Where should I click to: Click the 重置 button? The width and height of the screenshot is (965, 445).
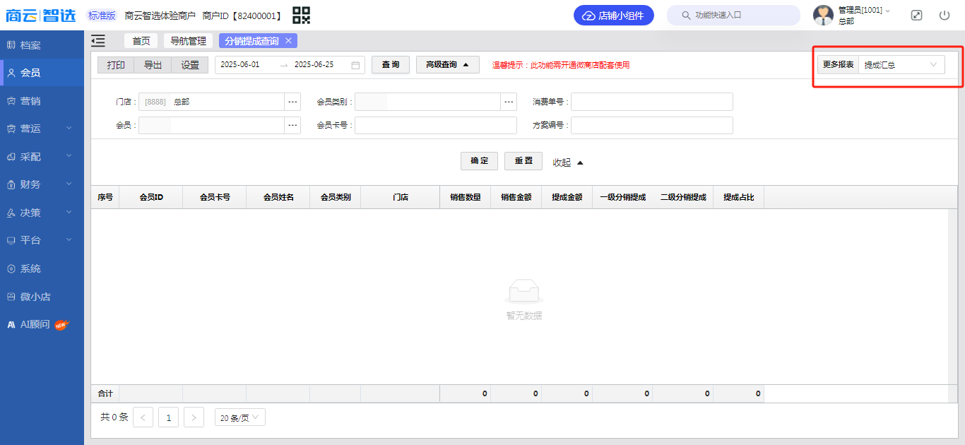click(x=523, y=161)
